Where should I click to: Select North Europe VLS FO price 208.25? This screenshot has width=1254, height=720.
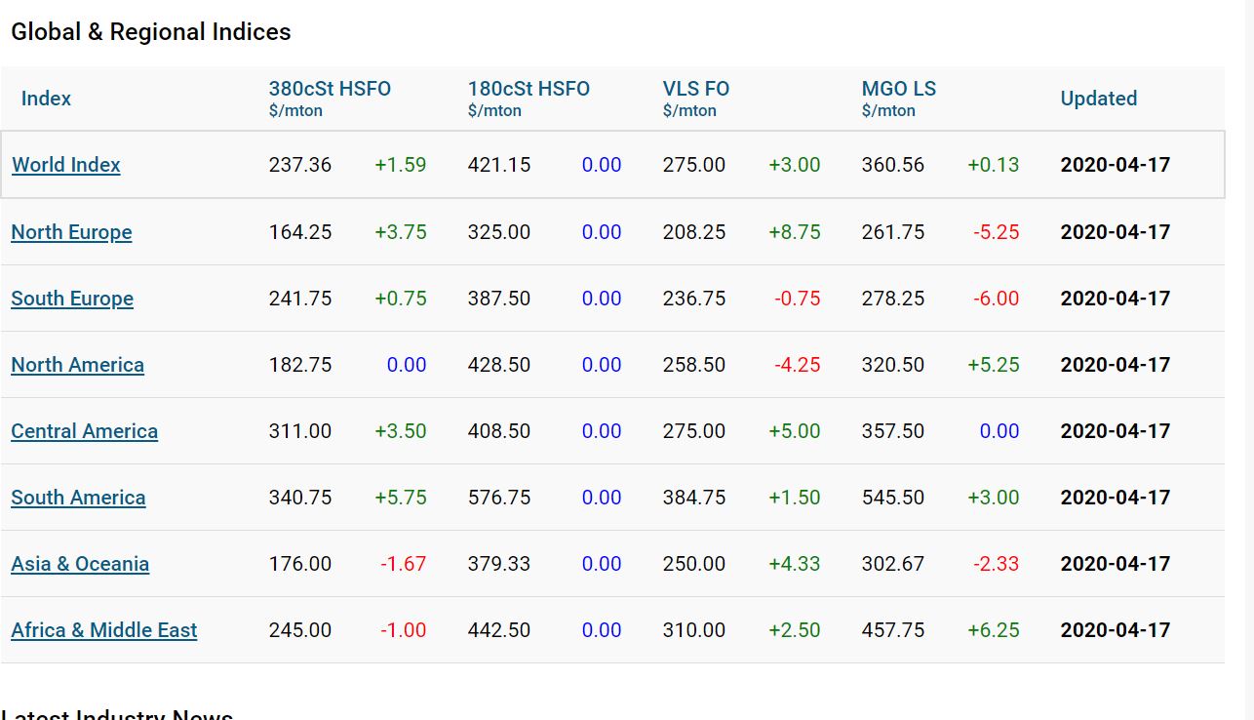(694, 232)
